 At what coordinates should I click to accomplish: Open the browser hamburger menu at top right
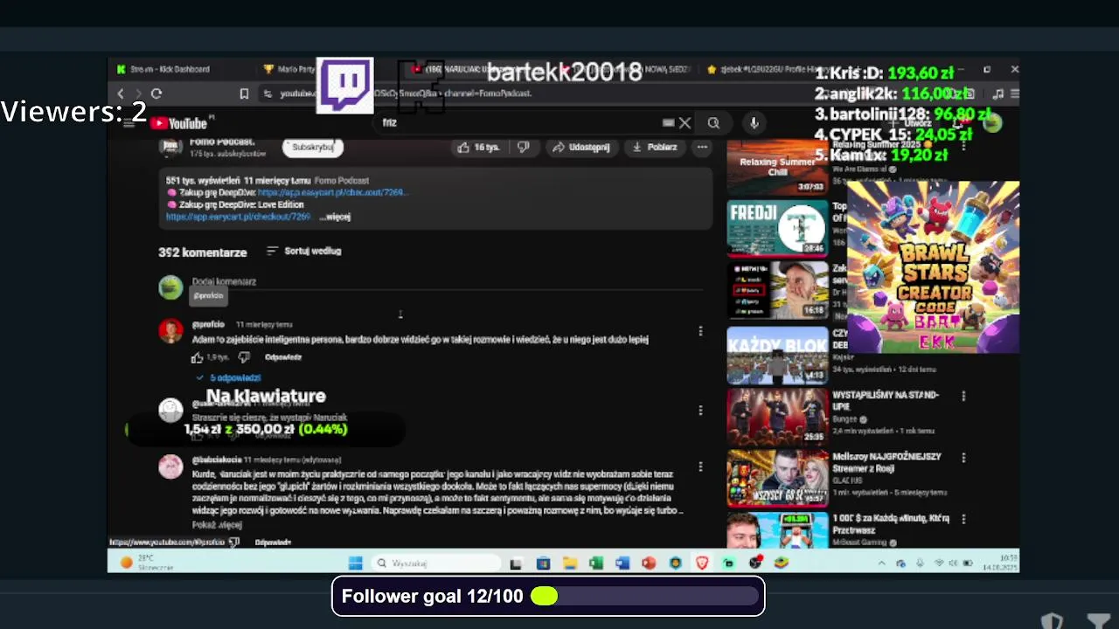pos(1014,93)
